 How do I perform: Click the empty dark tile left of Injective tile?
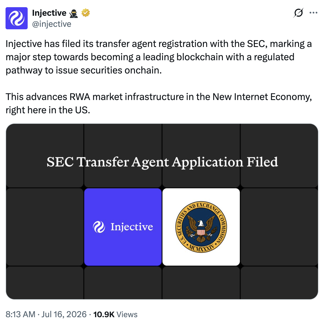click(45, 227)
